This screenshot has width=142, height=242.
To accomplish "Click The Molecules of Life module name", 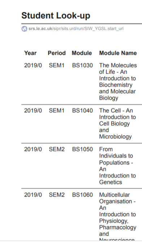I will pos(118,82).
